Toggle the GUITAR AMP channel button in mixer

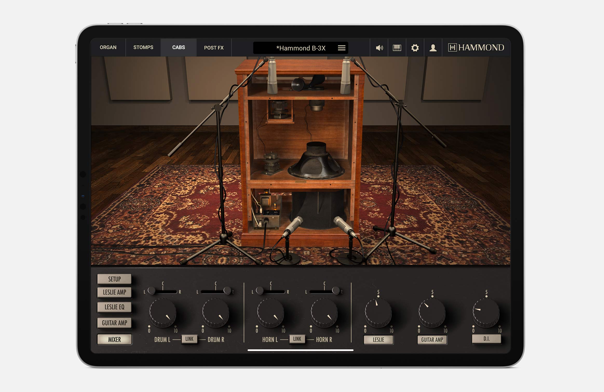[432, 340]
